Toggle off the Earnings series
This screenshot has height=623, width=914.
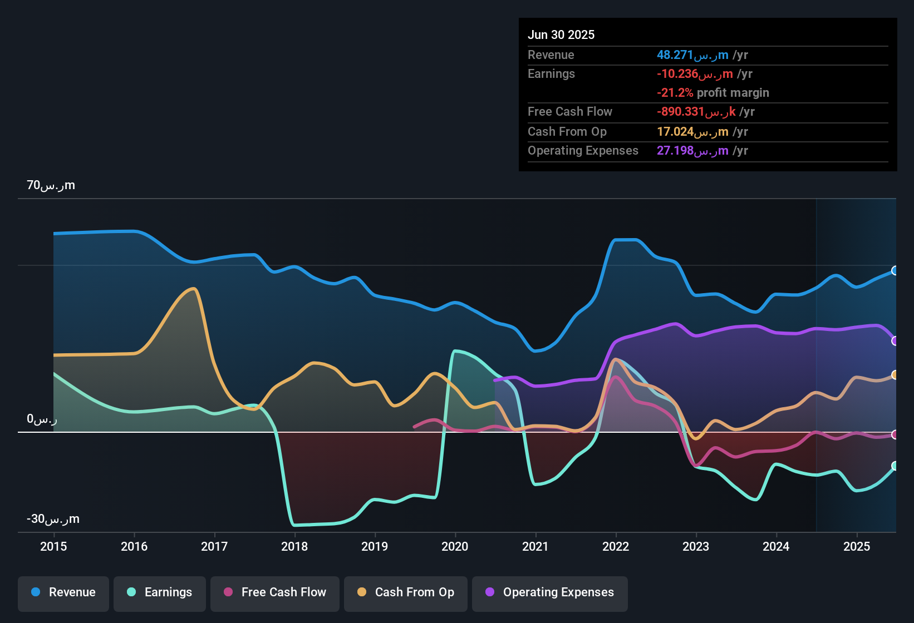point(160,593)
